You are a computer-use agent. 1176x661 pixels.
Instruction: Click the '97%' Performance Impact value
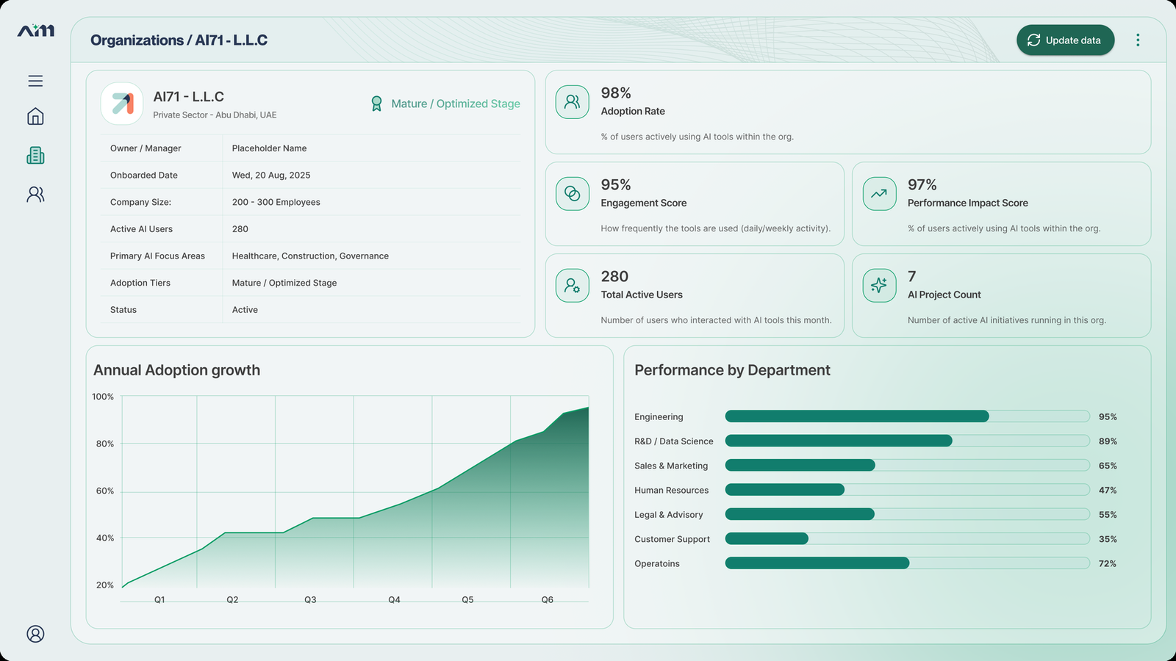922,185
